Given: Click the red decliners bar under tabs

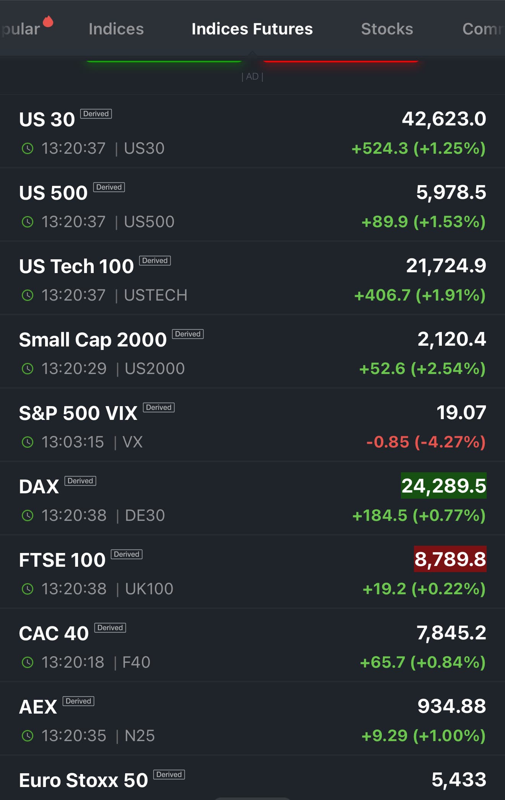Looking at the screenshot, I should [x=340, y=60].
